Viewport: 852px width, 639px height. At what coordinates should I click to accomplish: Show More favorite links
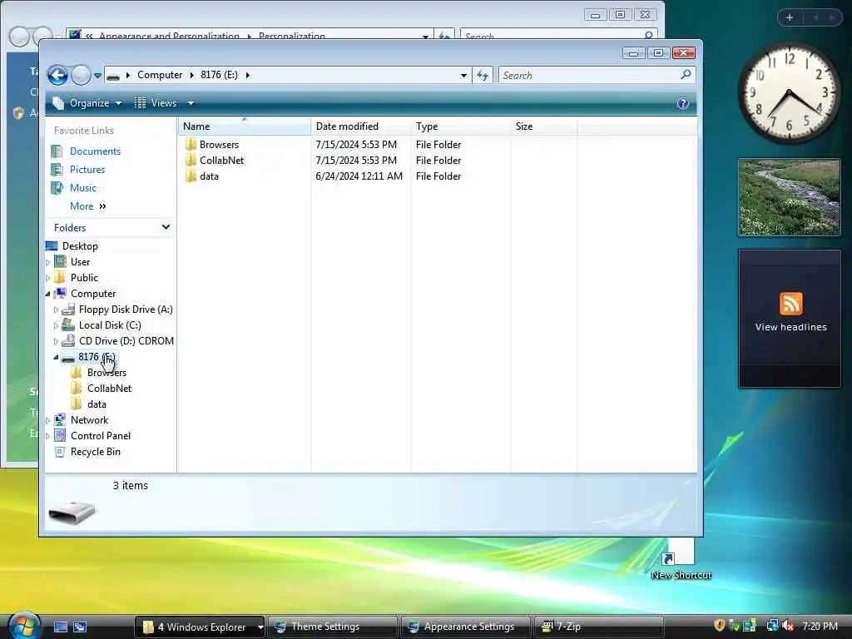[x=87, y=206]
